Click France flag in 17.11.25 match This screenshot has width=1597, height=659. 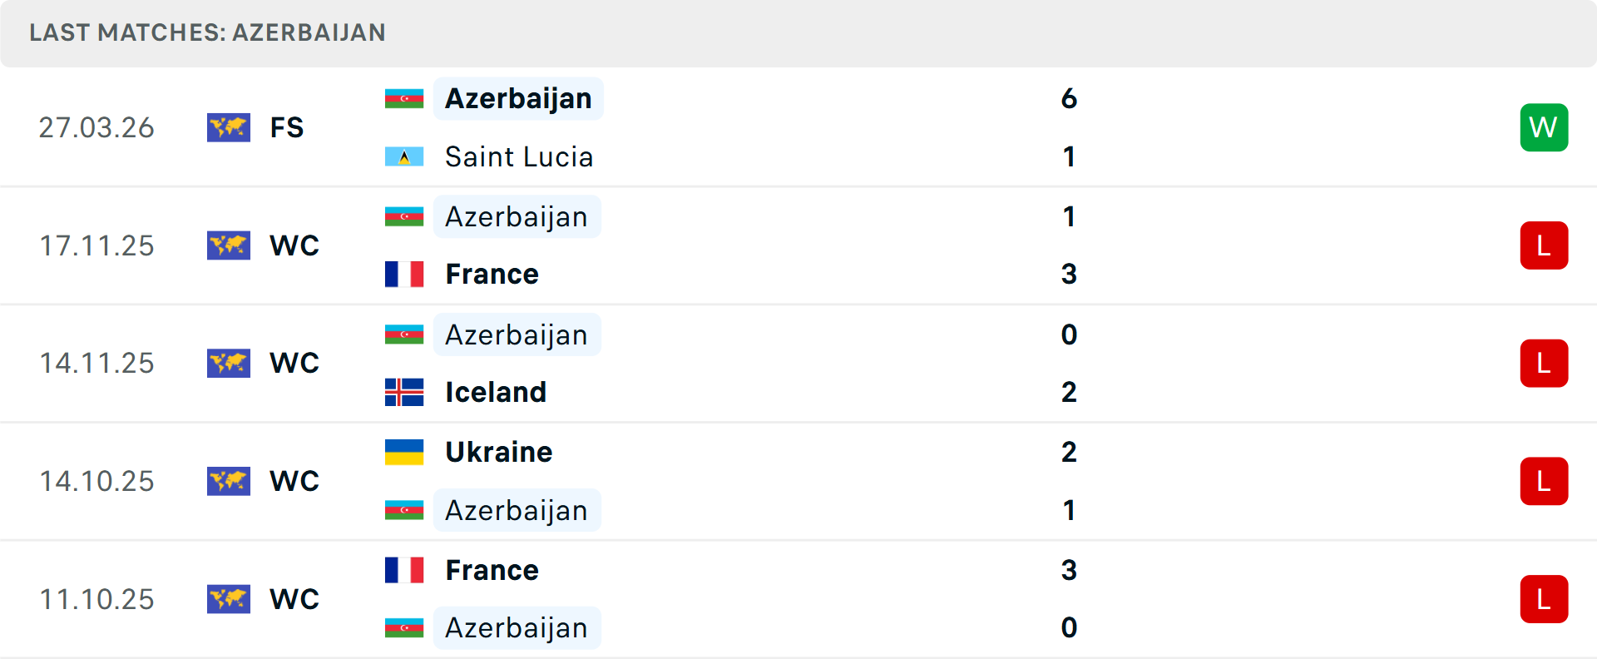coord(404,274)
